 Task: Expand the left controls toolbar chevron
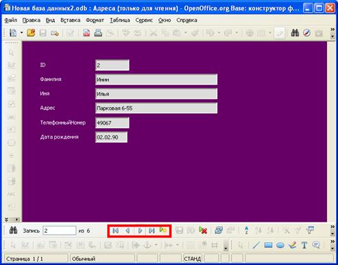coord(6,220)
